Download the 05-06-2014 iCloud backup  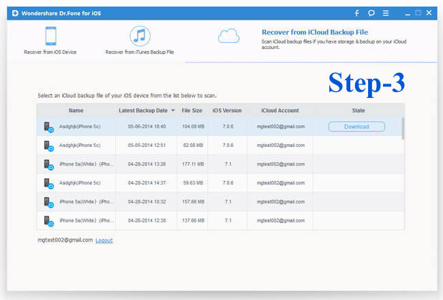[x=356, y=127]
